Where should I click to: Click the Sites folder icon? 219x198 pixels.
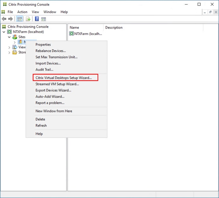(15, 37)
